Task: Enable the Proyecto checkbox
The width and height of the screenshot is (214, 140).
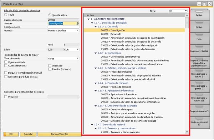Action: pyautogui.click(x=6, y=97)
